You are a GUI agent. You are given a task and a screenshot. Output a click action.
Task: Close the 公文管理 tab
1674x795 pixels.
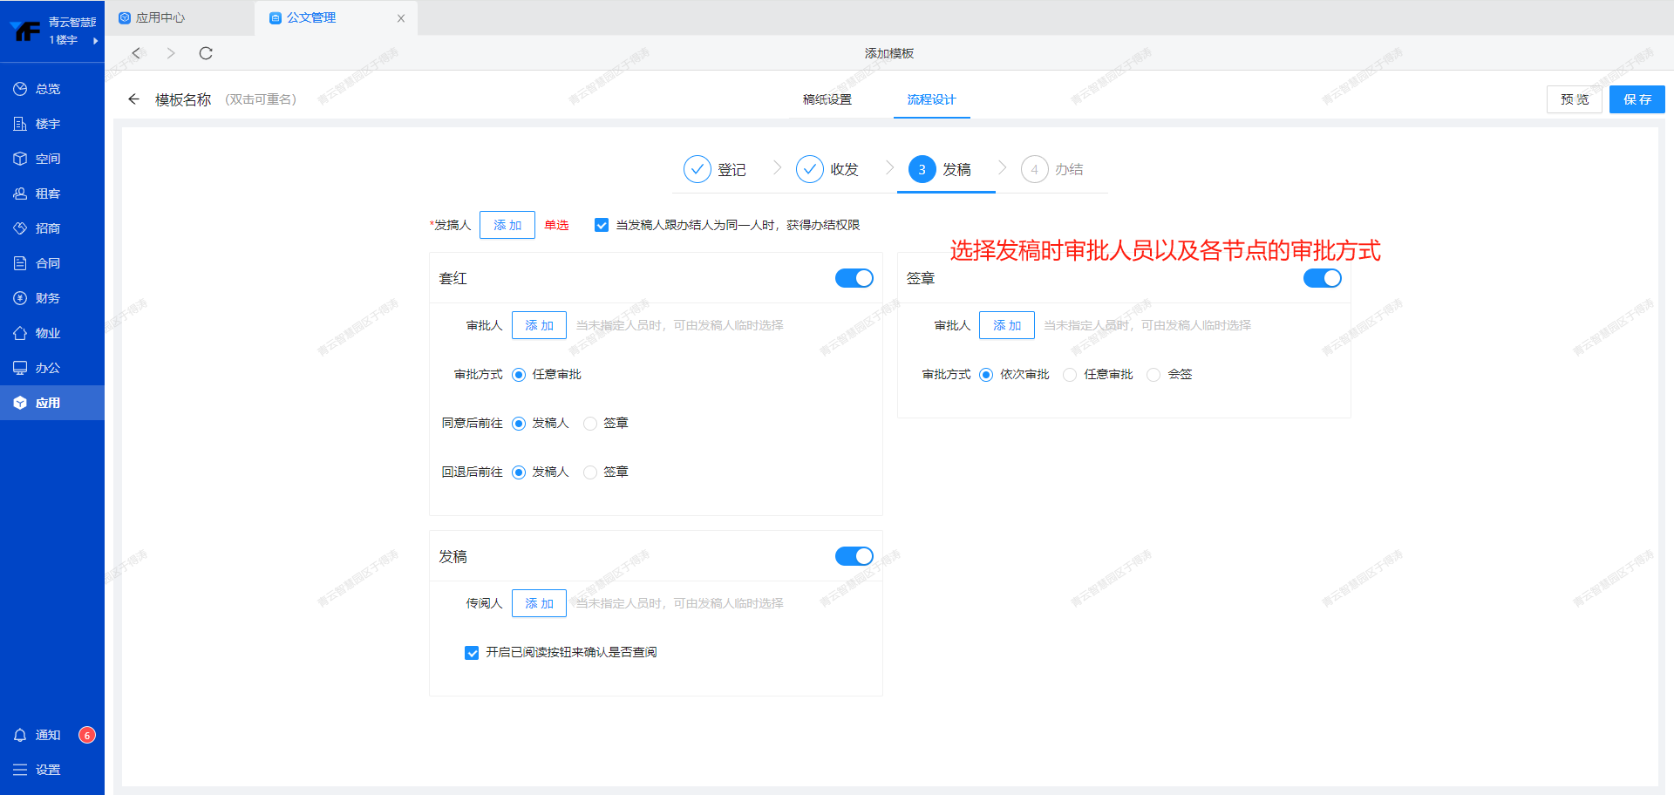[401, 18]
